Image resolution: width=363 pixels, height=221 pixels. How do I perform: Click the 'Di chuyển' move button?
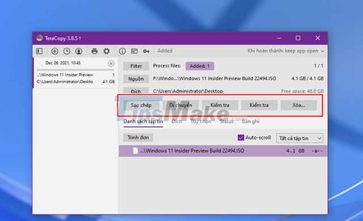coord(180,105)
